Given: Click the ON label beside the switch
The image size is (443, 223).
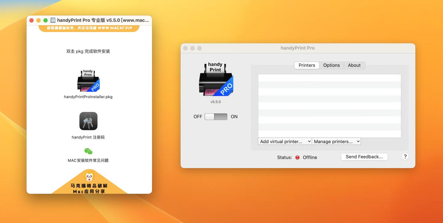Looking at the screenshot, I should pyautogui.click(x=234, y=117).
